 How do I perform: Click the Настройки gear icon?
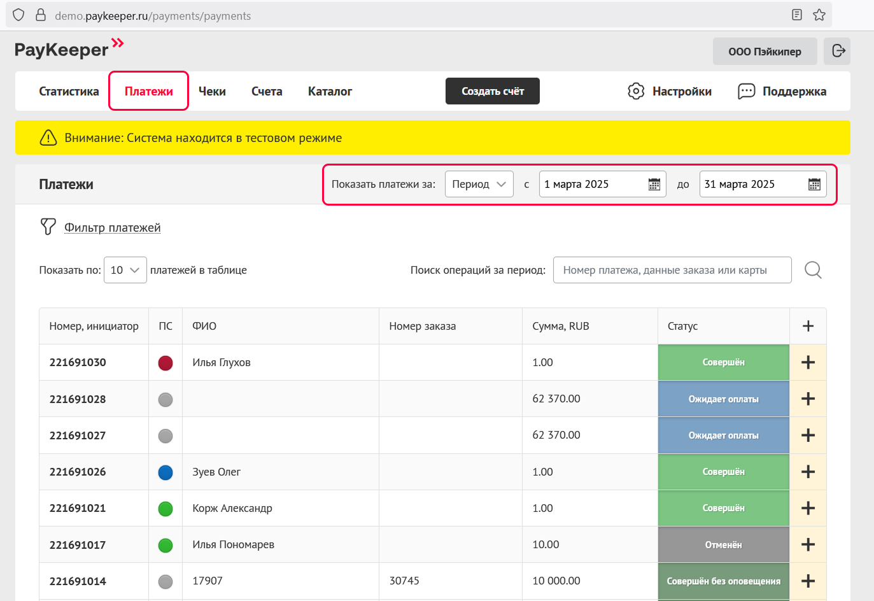pos(636,91)
